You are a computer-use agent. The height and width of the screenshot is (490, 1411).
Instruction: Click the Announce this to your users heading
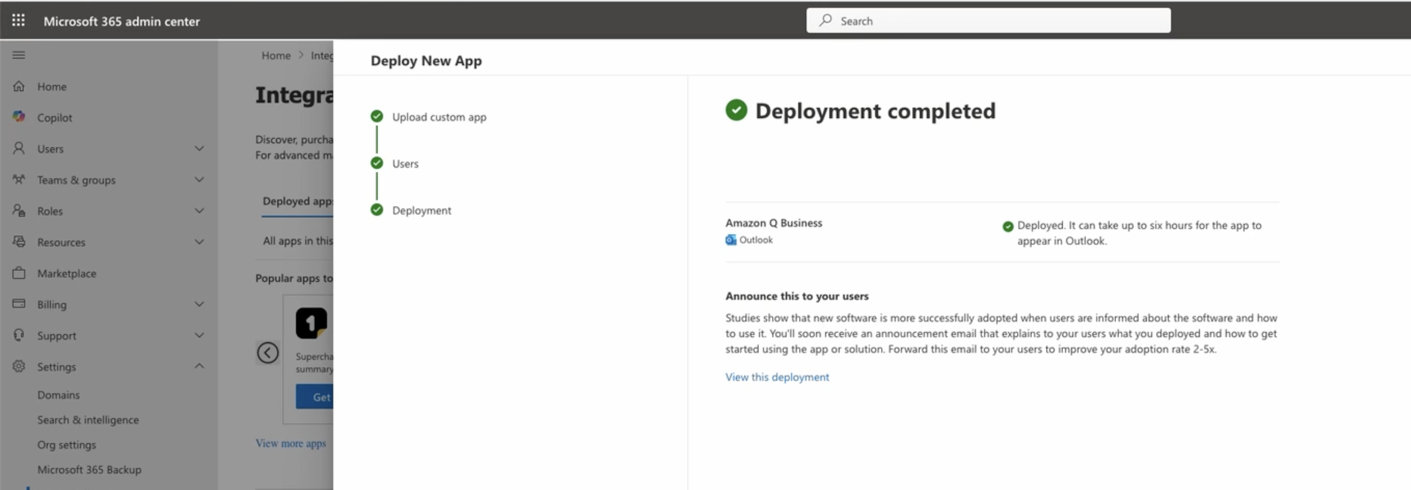pyautogui.click(x=796, y=296)
